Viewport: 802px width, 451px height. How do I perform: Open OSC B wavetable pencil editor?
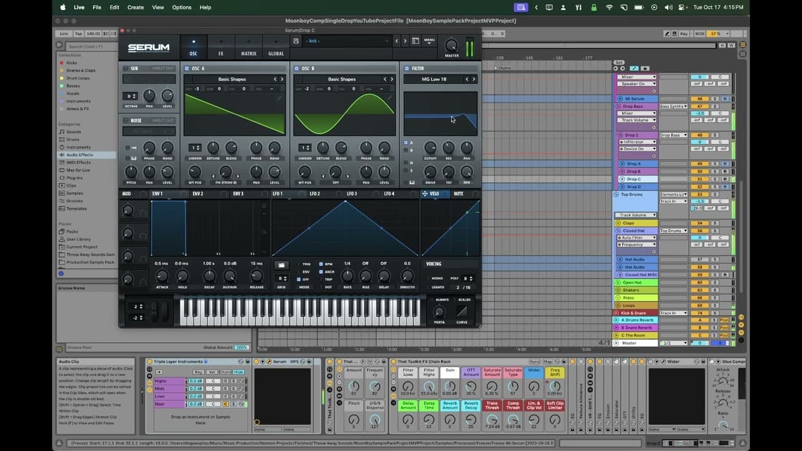point(390,97)
